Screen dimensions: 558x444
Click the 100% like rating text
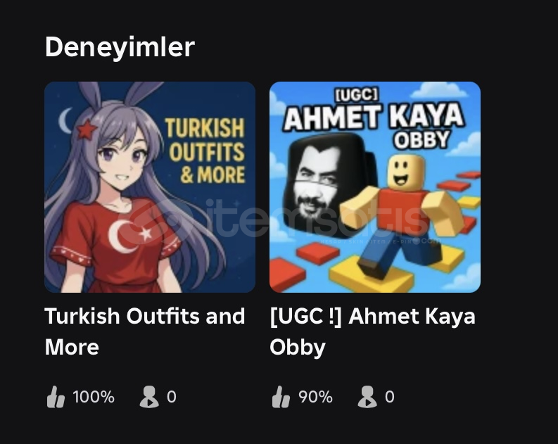tap(94, 397)
